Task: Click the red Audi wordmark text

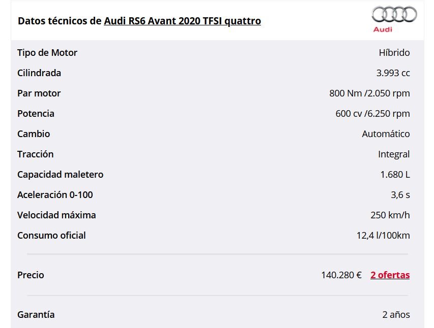Action: point(383,29)
